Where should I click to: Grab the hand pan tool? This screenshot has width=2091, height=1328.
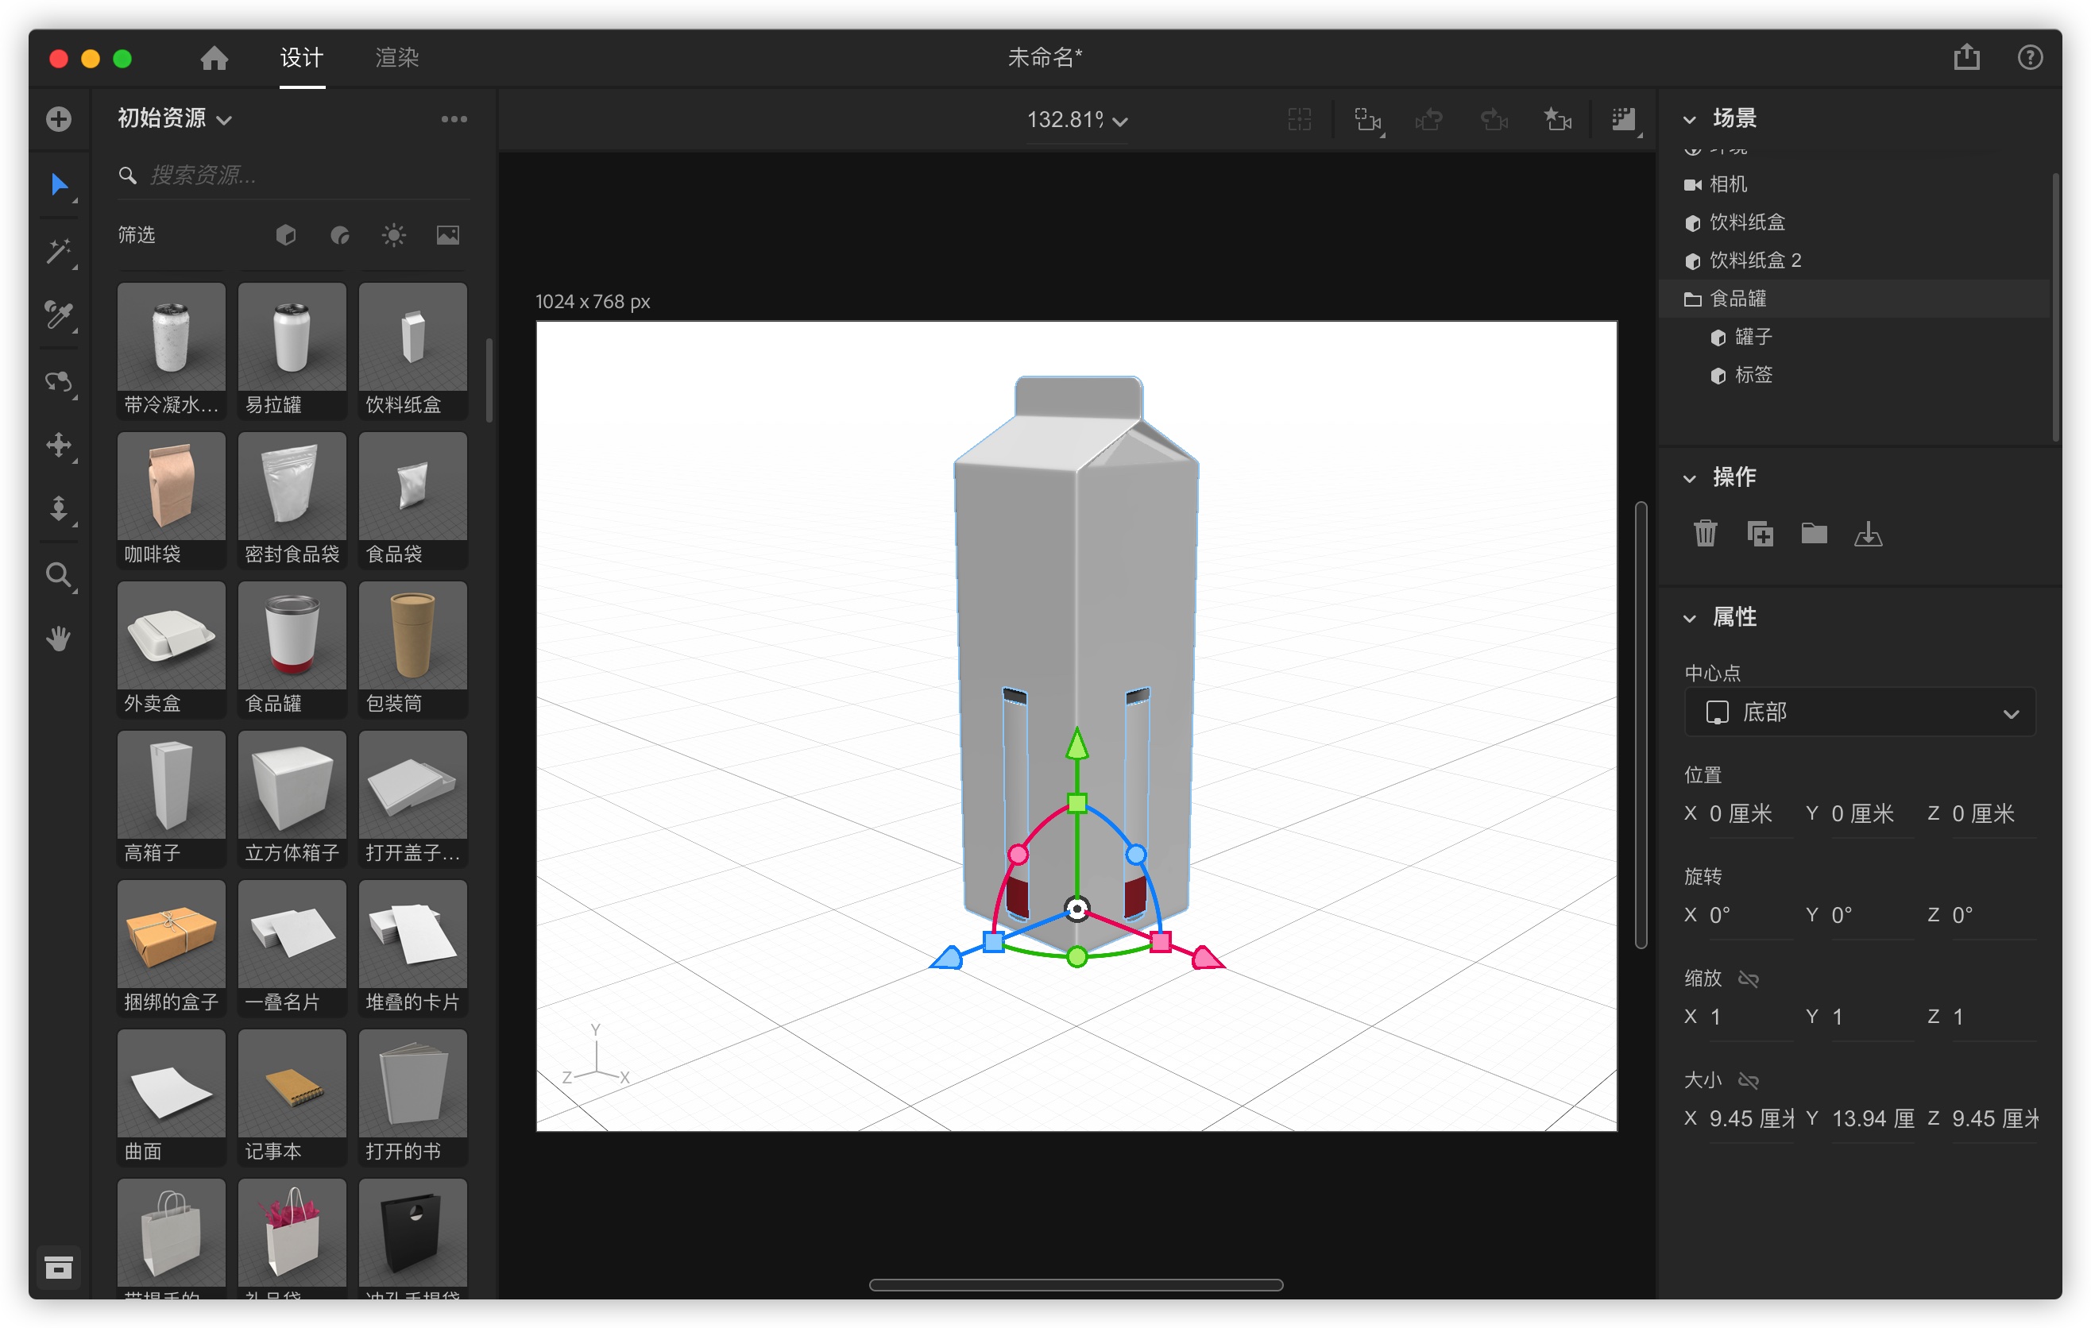coord(59,639)
